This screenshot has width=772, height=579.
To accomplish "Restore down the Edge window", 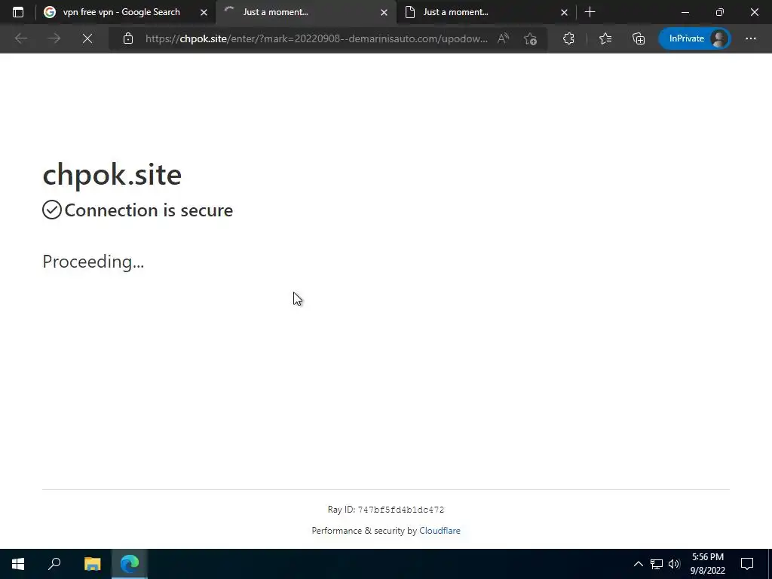I will (x=720, y=12).
